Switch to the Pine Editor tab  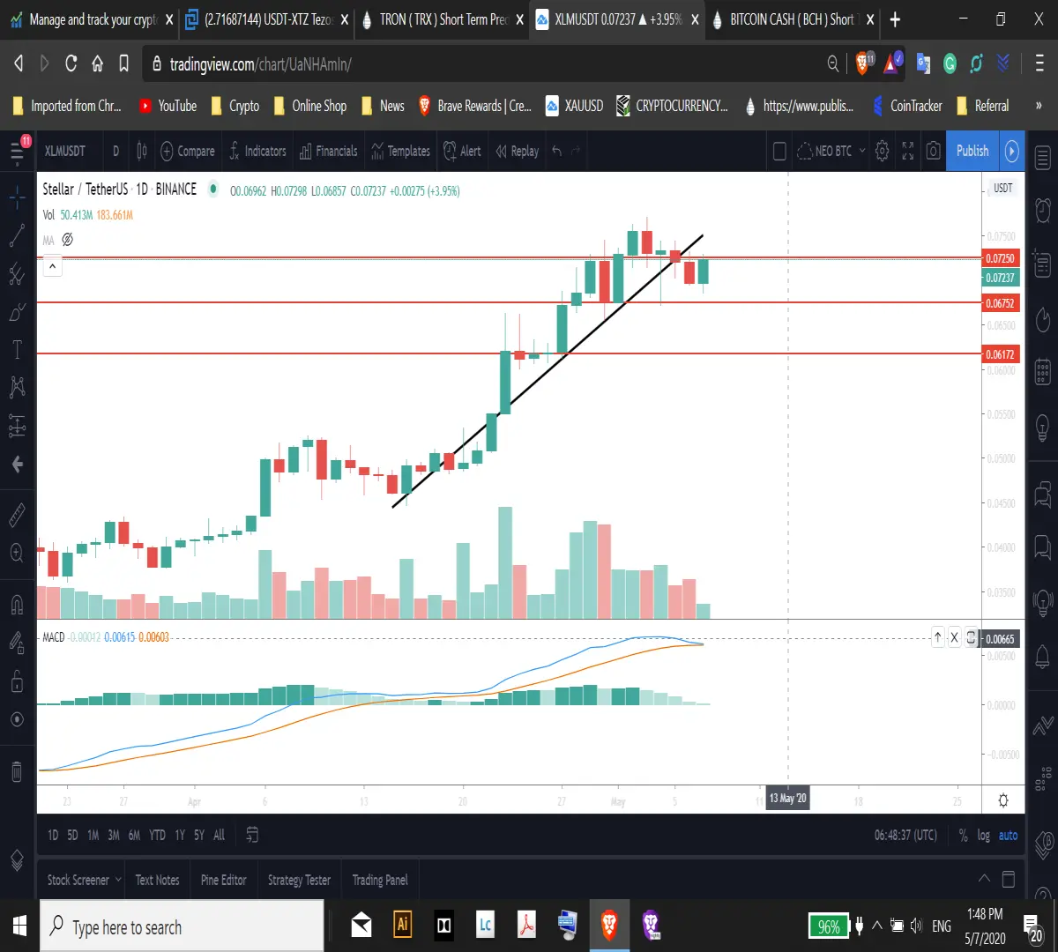point(224,880)
